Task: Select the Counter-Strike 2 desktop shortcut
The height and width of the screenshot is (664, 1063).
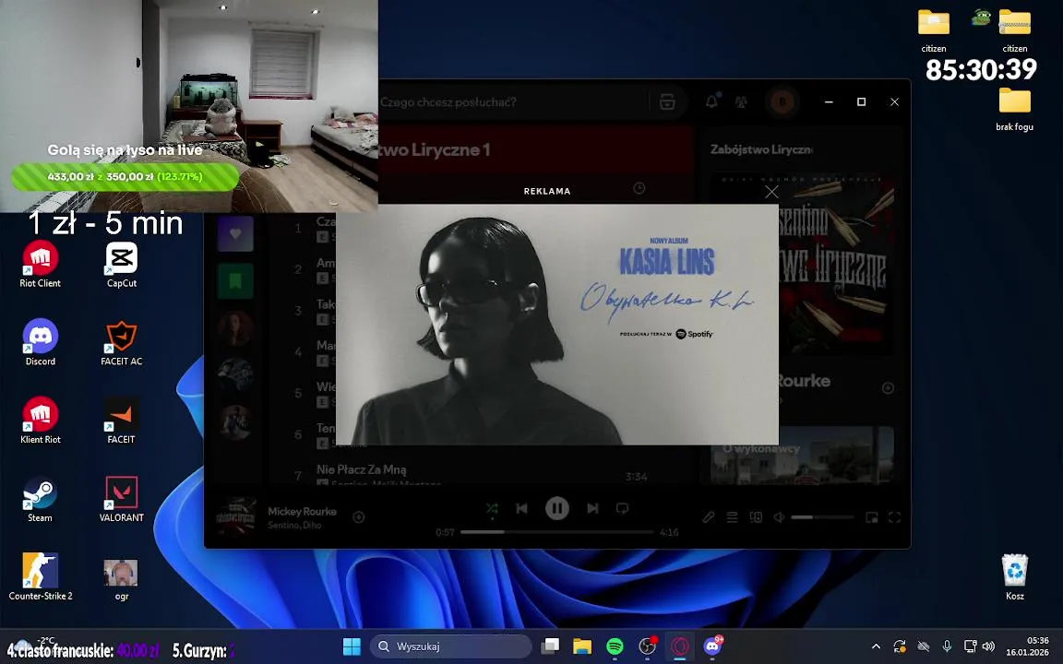Action: pos(40,576)
